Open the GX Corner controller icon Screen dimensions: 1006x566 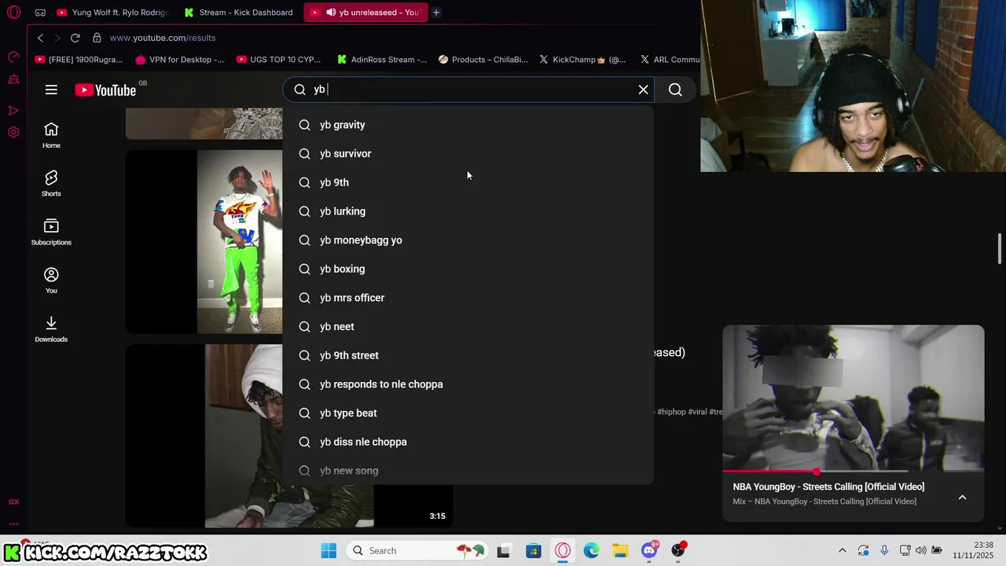point(40,13)
